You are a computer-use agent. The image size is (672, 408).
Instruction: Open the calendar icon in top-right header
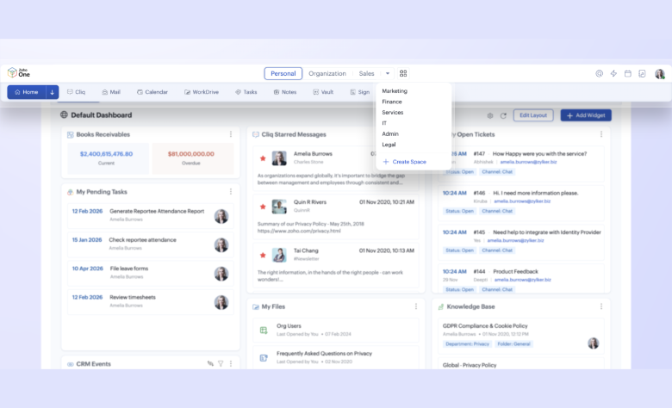[x=628, y=74]
